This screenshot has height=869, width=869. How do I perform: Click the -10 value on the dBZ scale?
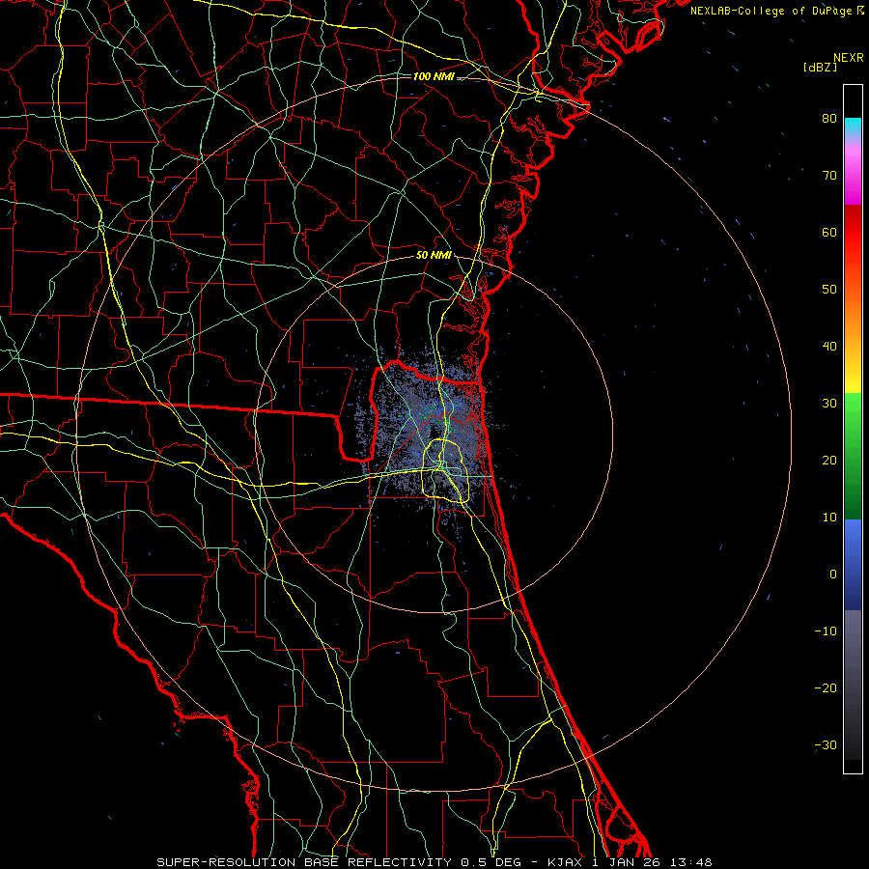click(826, 631)
